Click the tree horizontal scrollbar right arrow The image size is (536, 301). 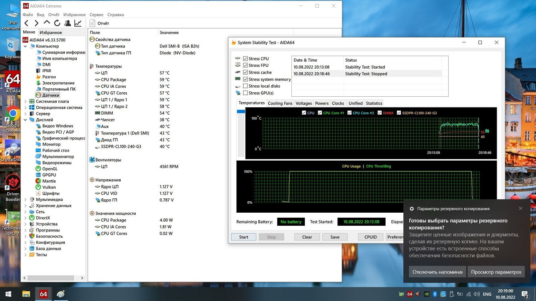[82, 278]
